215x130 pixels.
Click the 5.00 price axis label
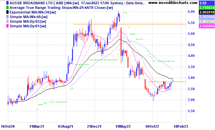pos(191,34)
